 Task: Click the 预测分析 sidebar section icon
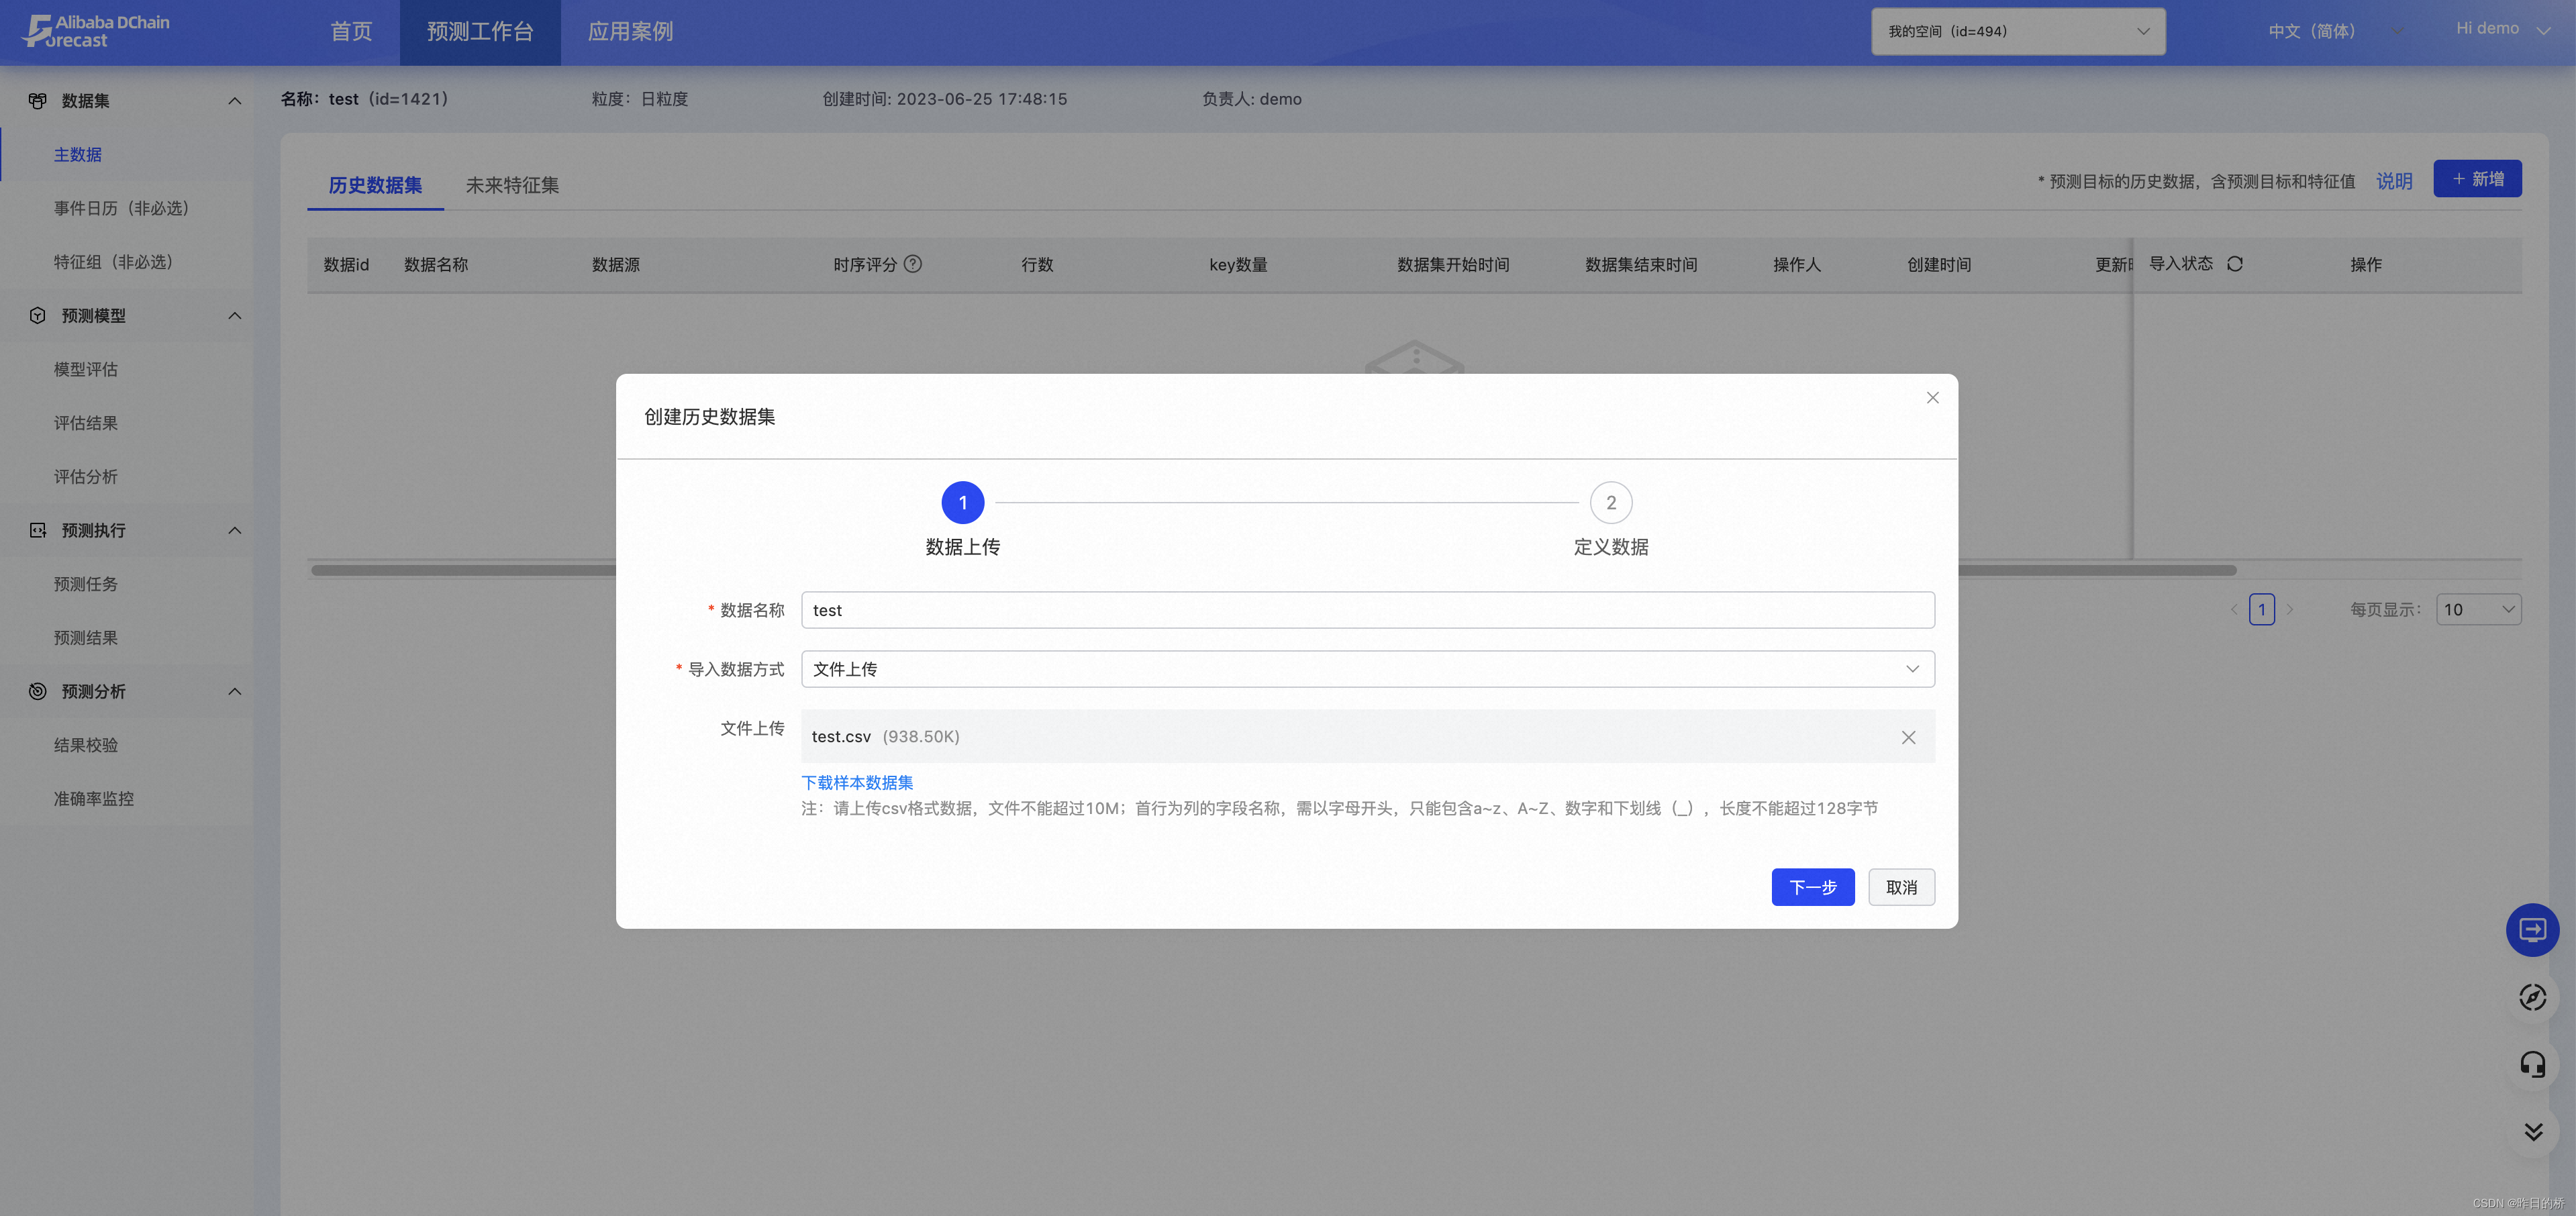coord(37,691)
